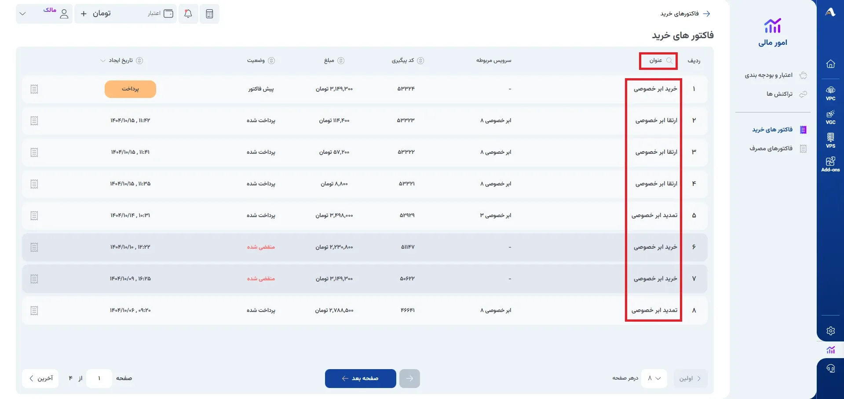Go to صفحه بعد next page button
This screenshot has width=844, height=399.
361,378
